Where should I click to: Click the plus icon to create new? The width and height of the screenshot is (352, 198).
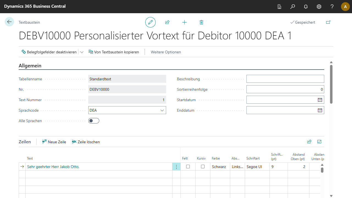[x=185, y=22]
